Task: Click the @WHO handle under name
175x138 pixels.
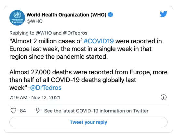Action: click(x=34, y=21)
